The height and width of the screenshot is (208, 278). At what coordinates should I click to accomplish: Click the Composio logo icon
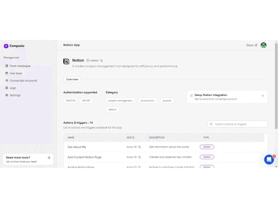click(x=6, y=46)
